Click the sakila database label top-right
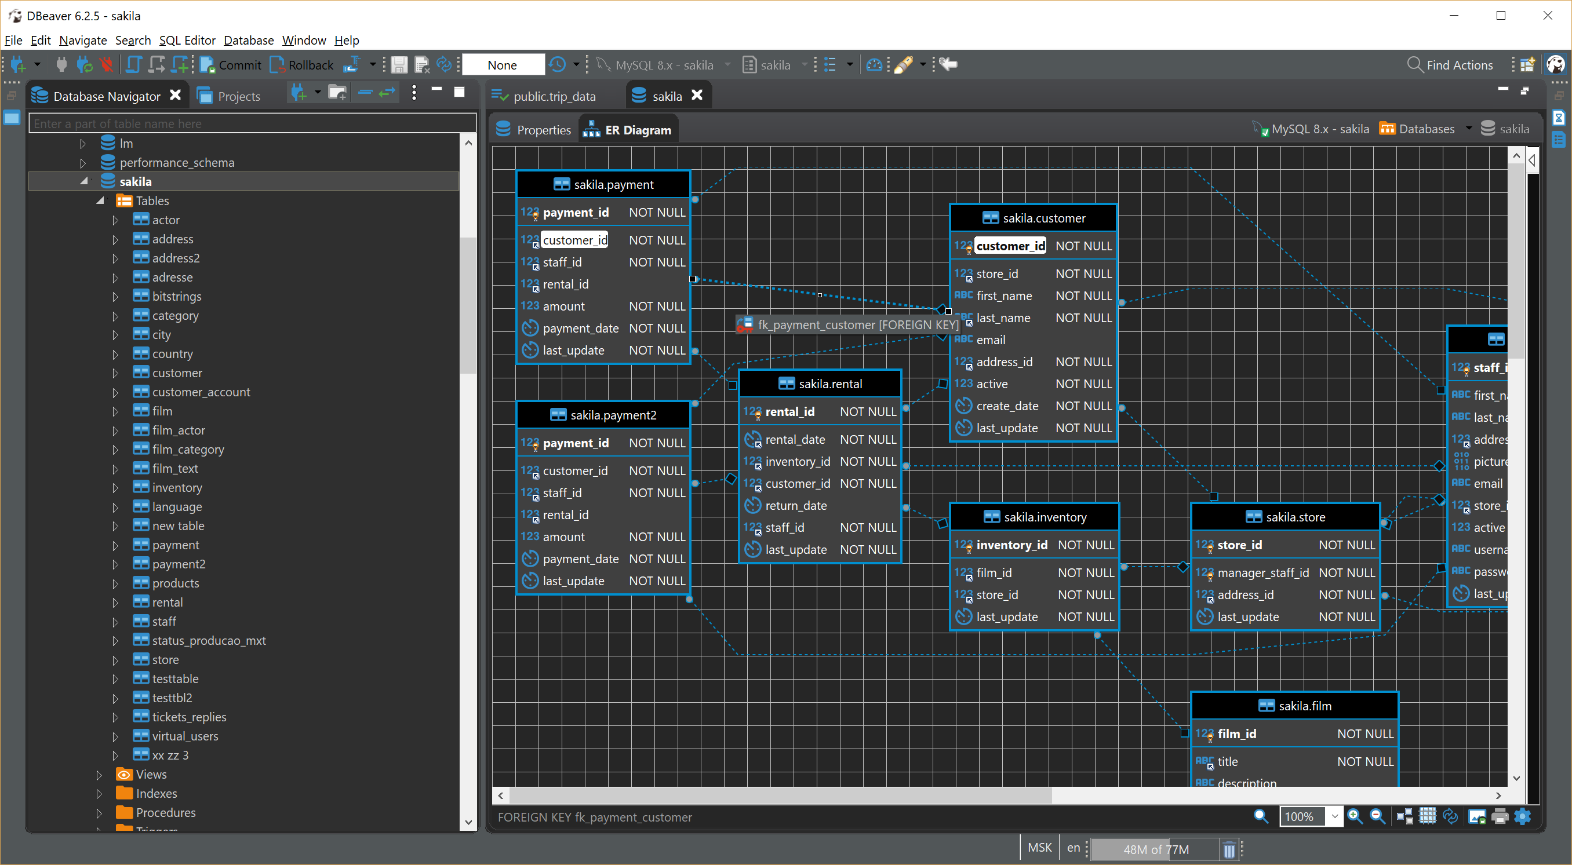This screenshot has height=865, width=1572. click(1513, 129)
